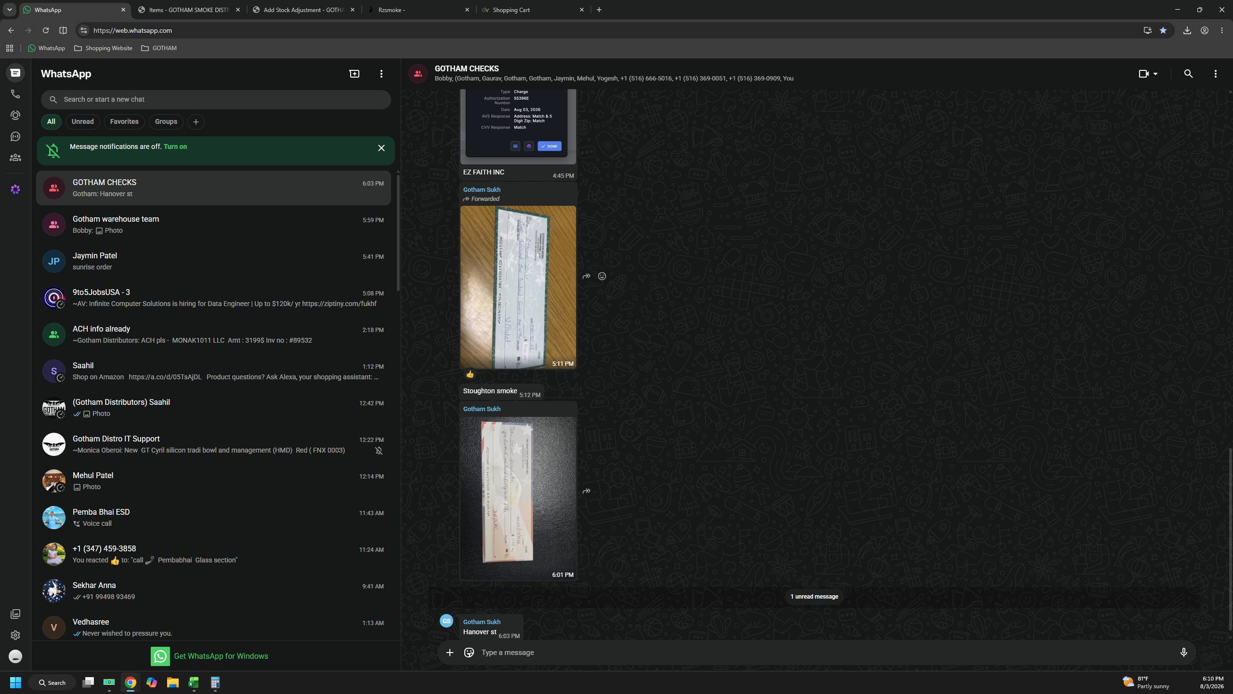The width and height of the screenshot is (1233, 694).
Task: Select the Unread chat filter
Action: 83,122
